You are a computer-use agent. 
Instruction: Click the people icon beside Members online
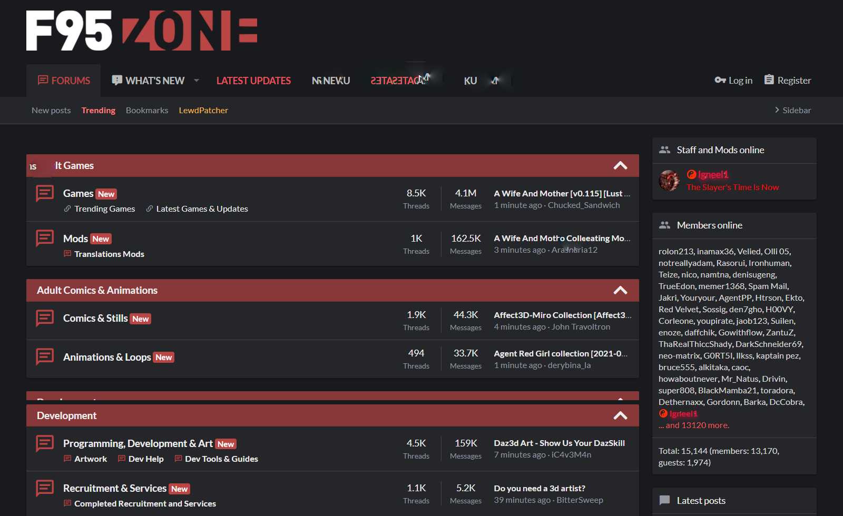point(665,225)
